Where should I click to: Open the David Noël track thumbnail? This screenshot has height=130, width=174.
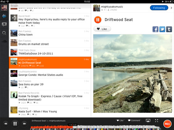coord(14,18)
